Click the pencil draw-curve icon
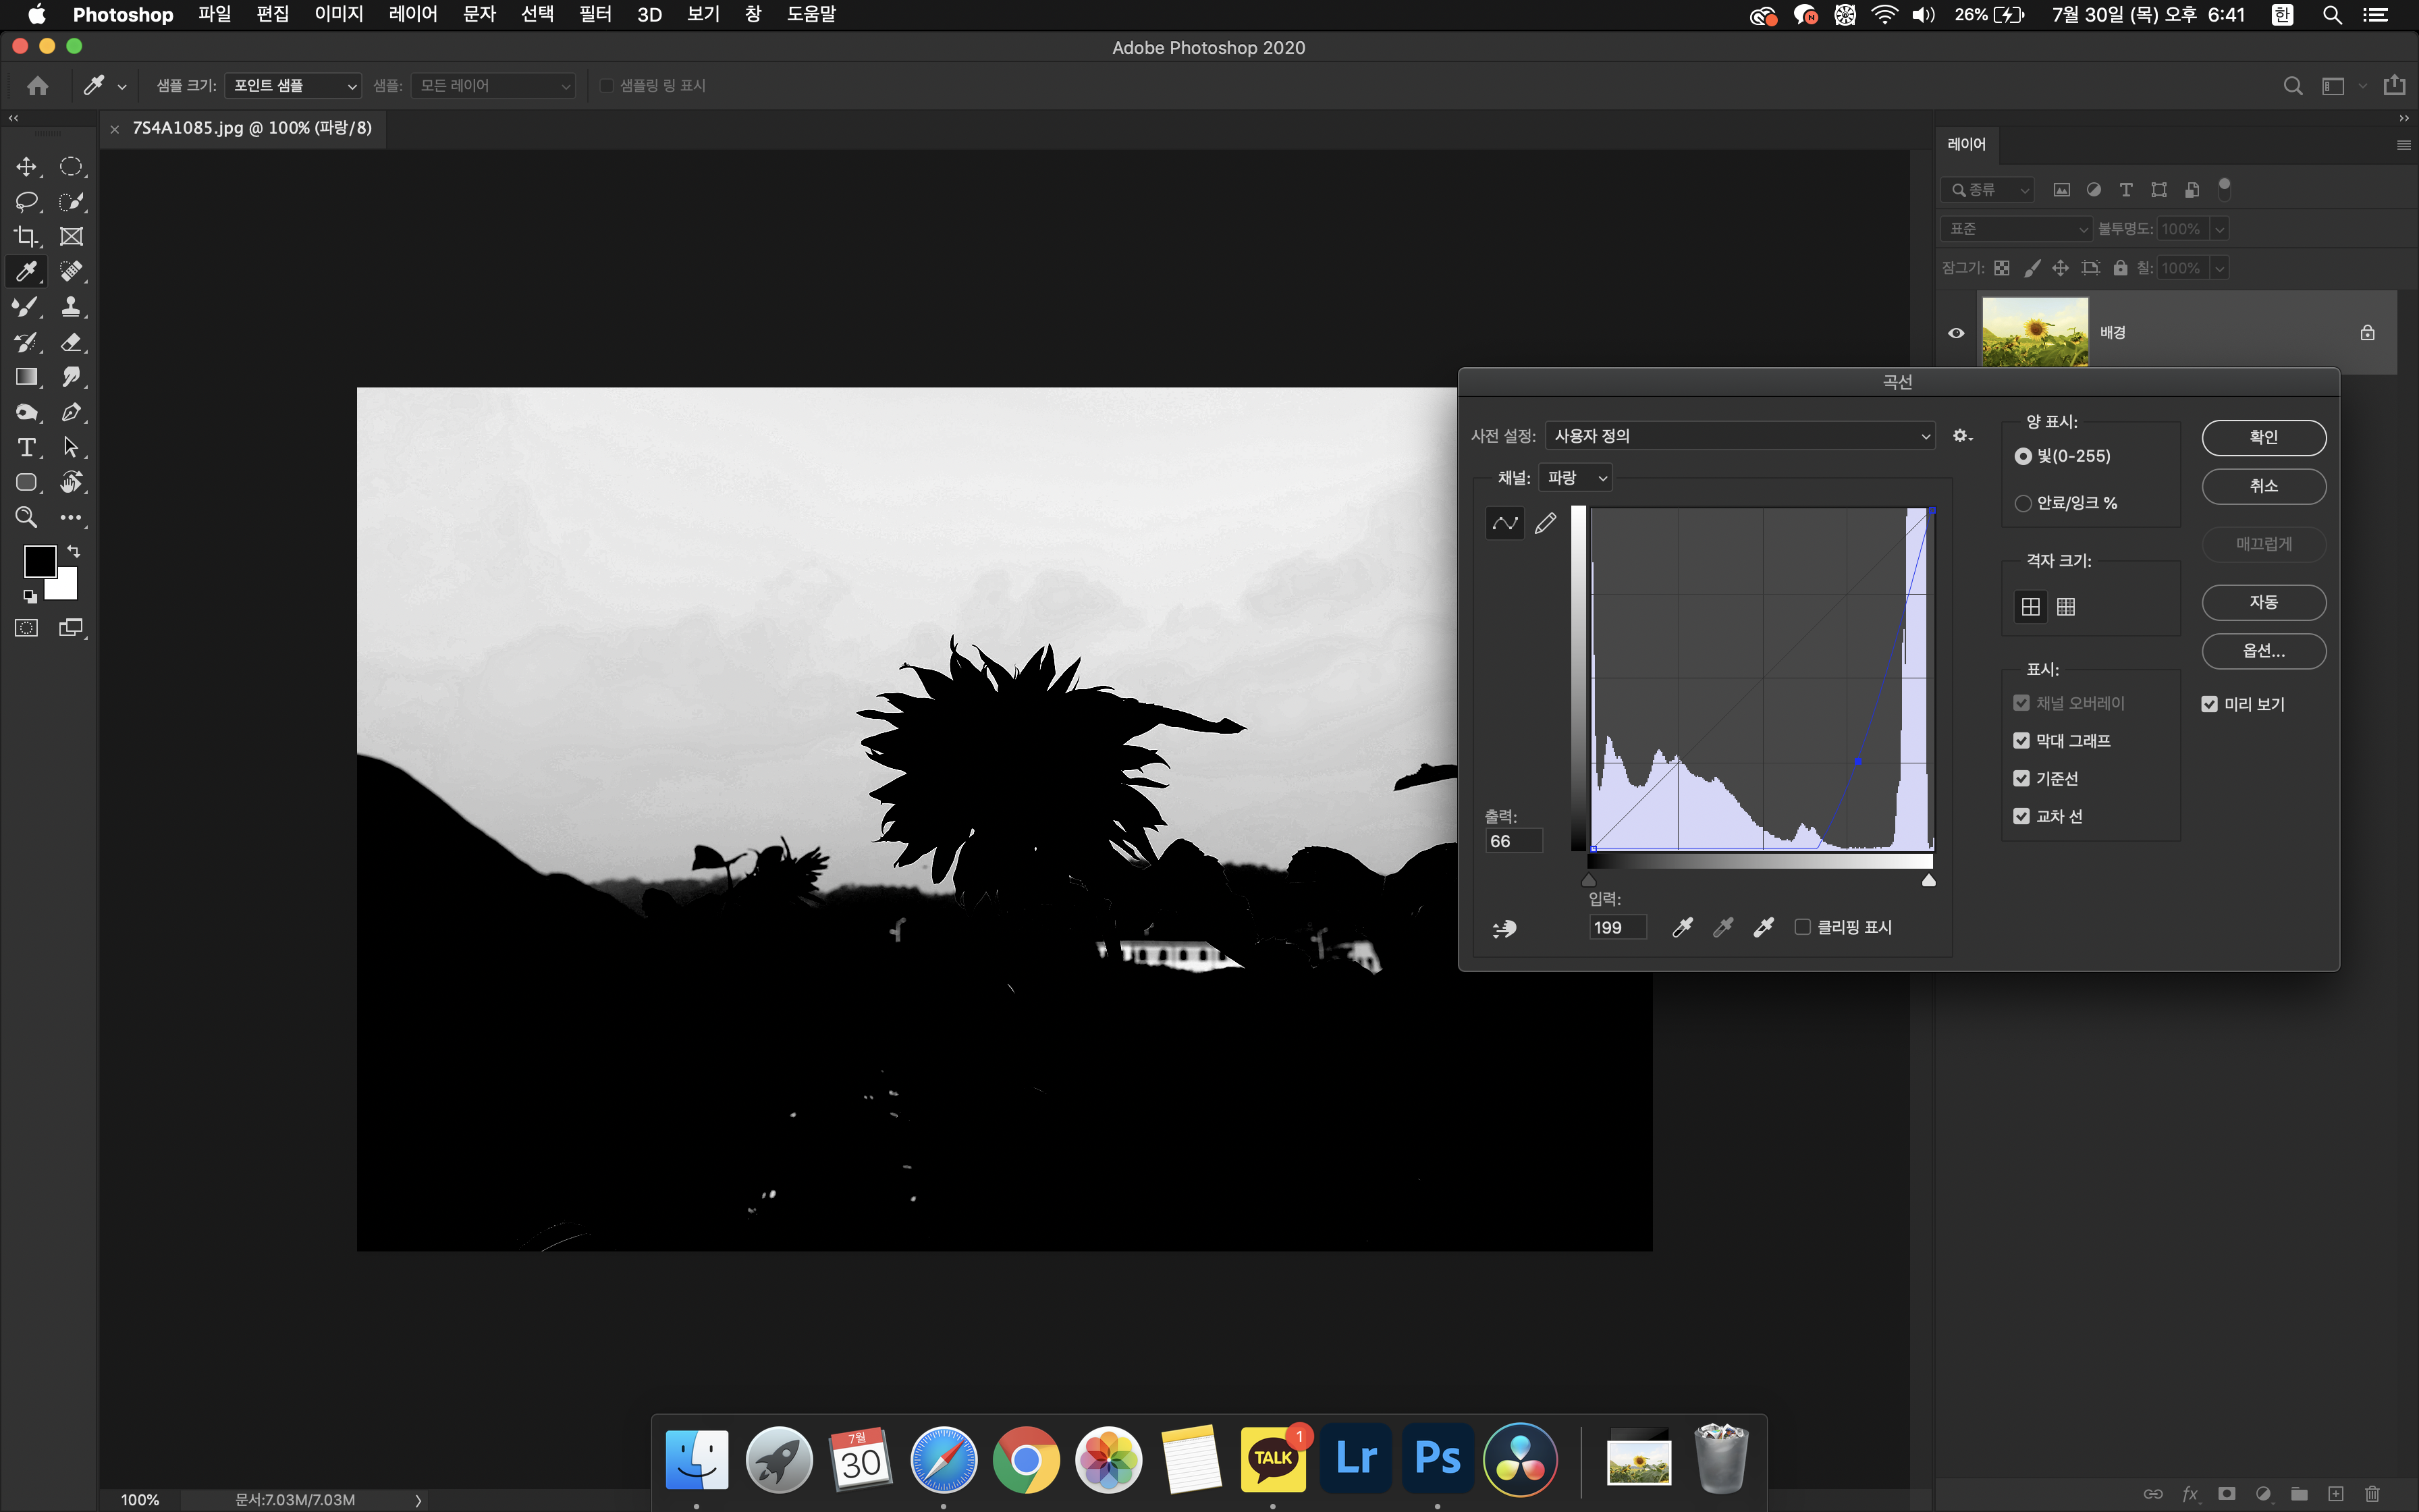Image resolution: width=2419 pixels, height=1512 pixels. 1546,523
